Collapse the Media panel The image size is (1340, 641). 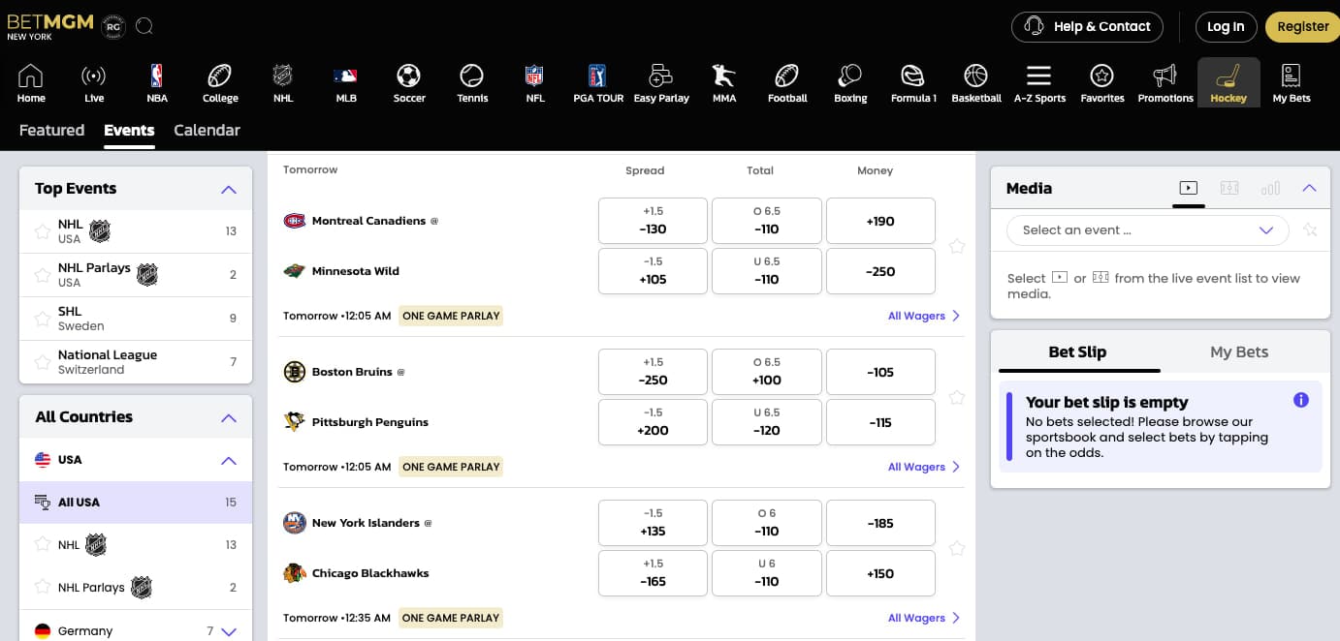1309,188
